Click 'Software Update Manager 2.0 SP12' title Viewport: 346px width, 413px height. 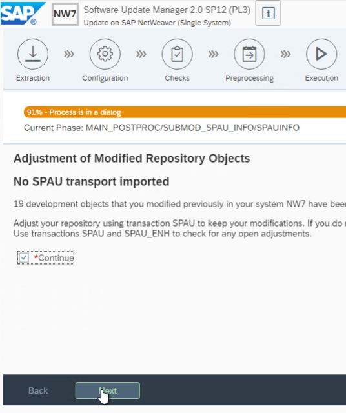167,10
